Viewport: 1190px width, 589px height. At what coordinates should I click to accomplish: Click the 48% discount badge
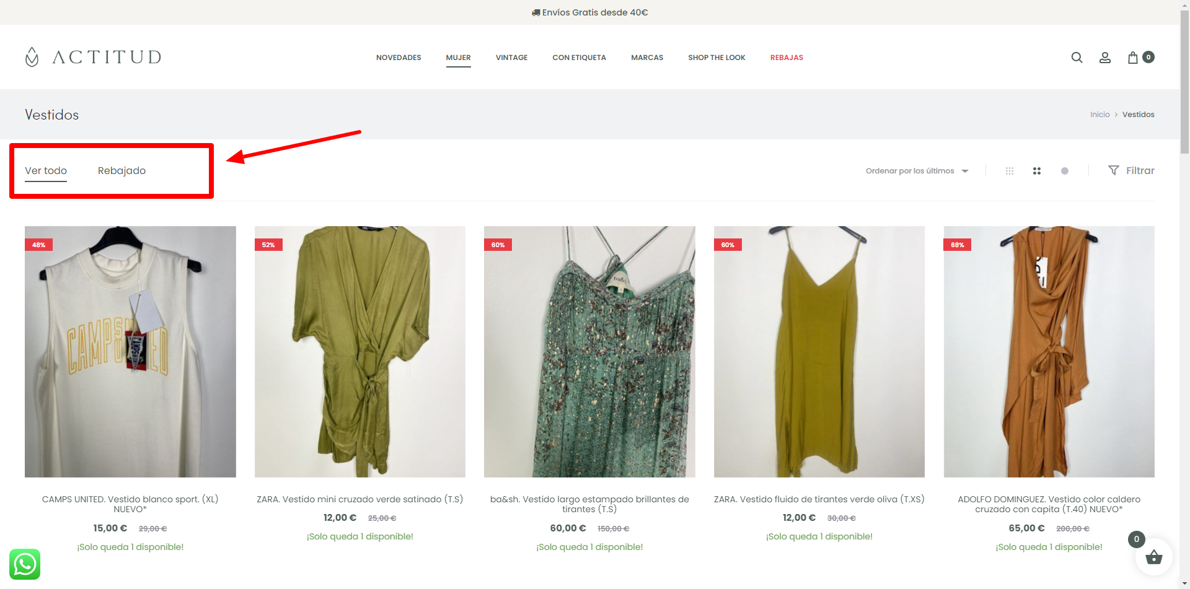coord(38,245)
